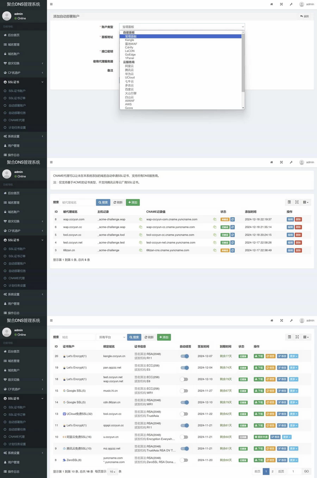Open the 账户类型 select showing 宝塔面板

tap(182, 27)
